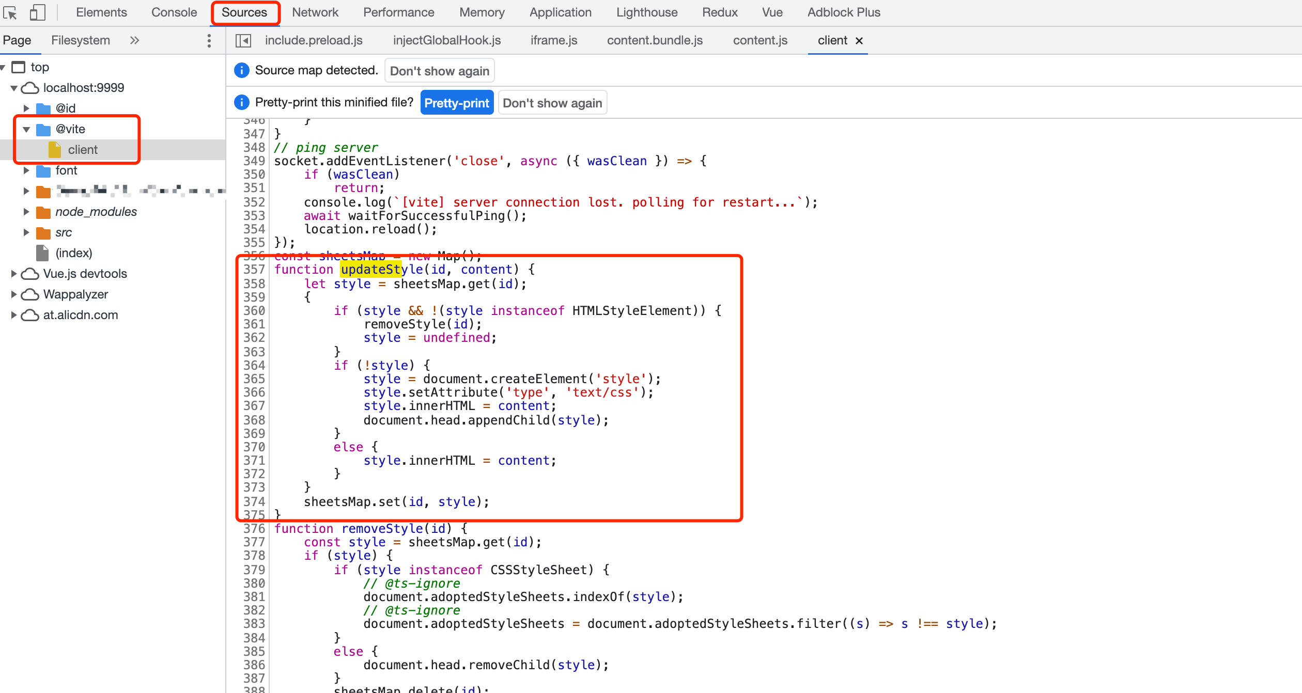Open the sidebar overflow chevron next to Filesystem

tap(134, 40)
